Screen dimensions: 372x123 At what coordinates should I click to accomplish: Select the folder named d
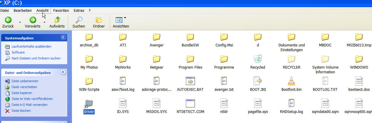(258, 37)
